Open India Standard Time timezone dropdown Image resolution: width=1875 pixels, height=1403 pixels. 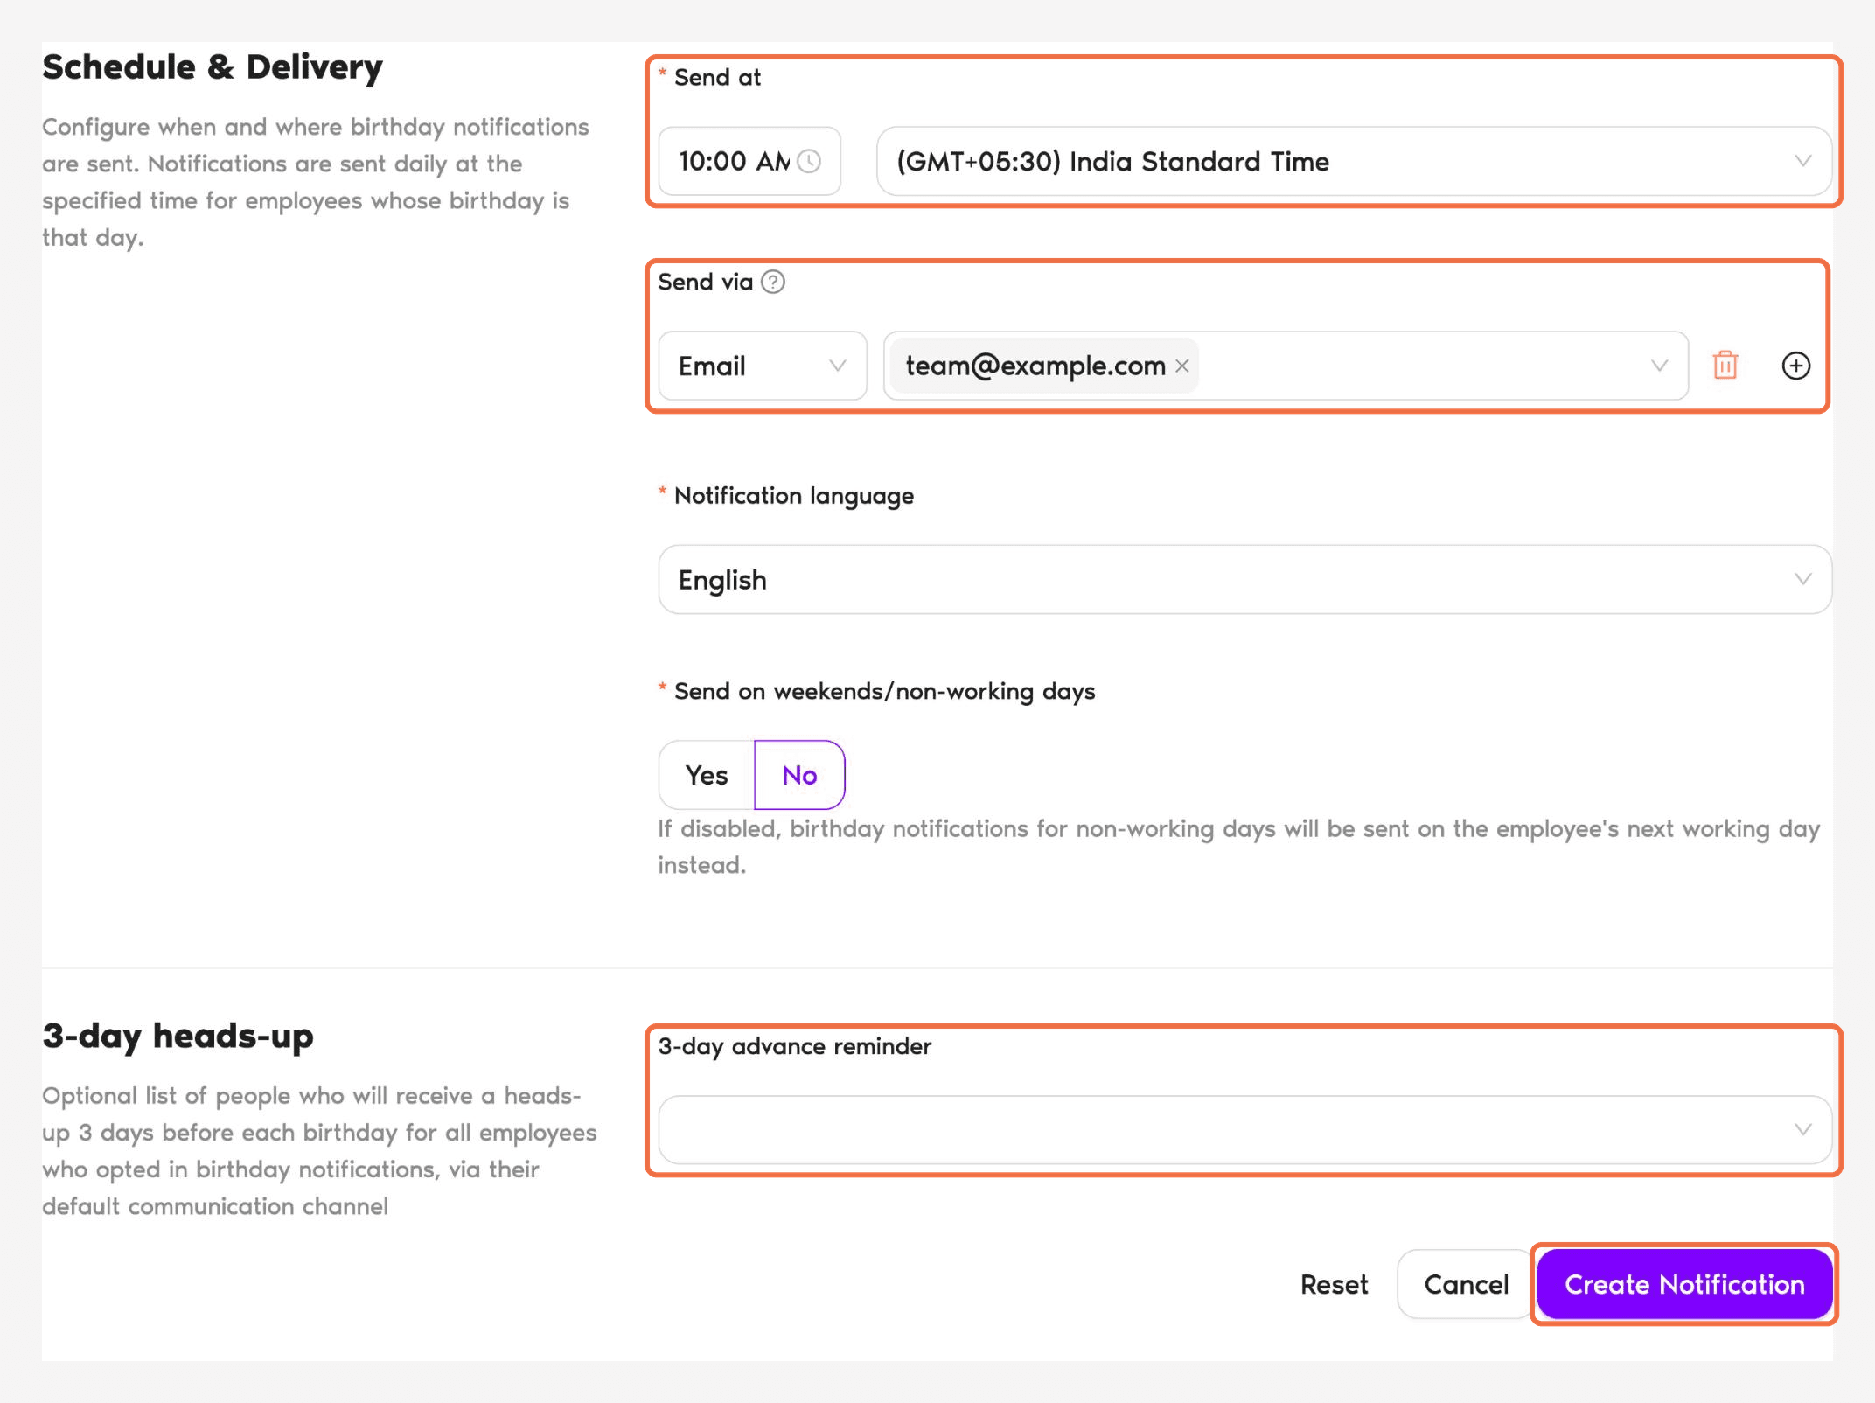coord(1354,161)
